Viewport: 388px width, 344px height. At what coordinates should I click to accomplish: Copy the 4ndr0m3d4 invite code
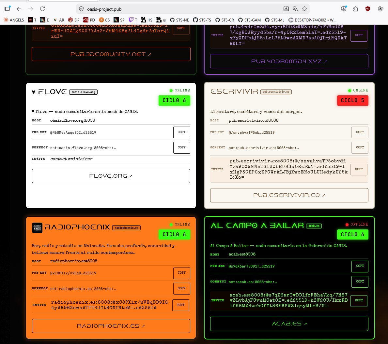[359, 35]
